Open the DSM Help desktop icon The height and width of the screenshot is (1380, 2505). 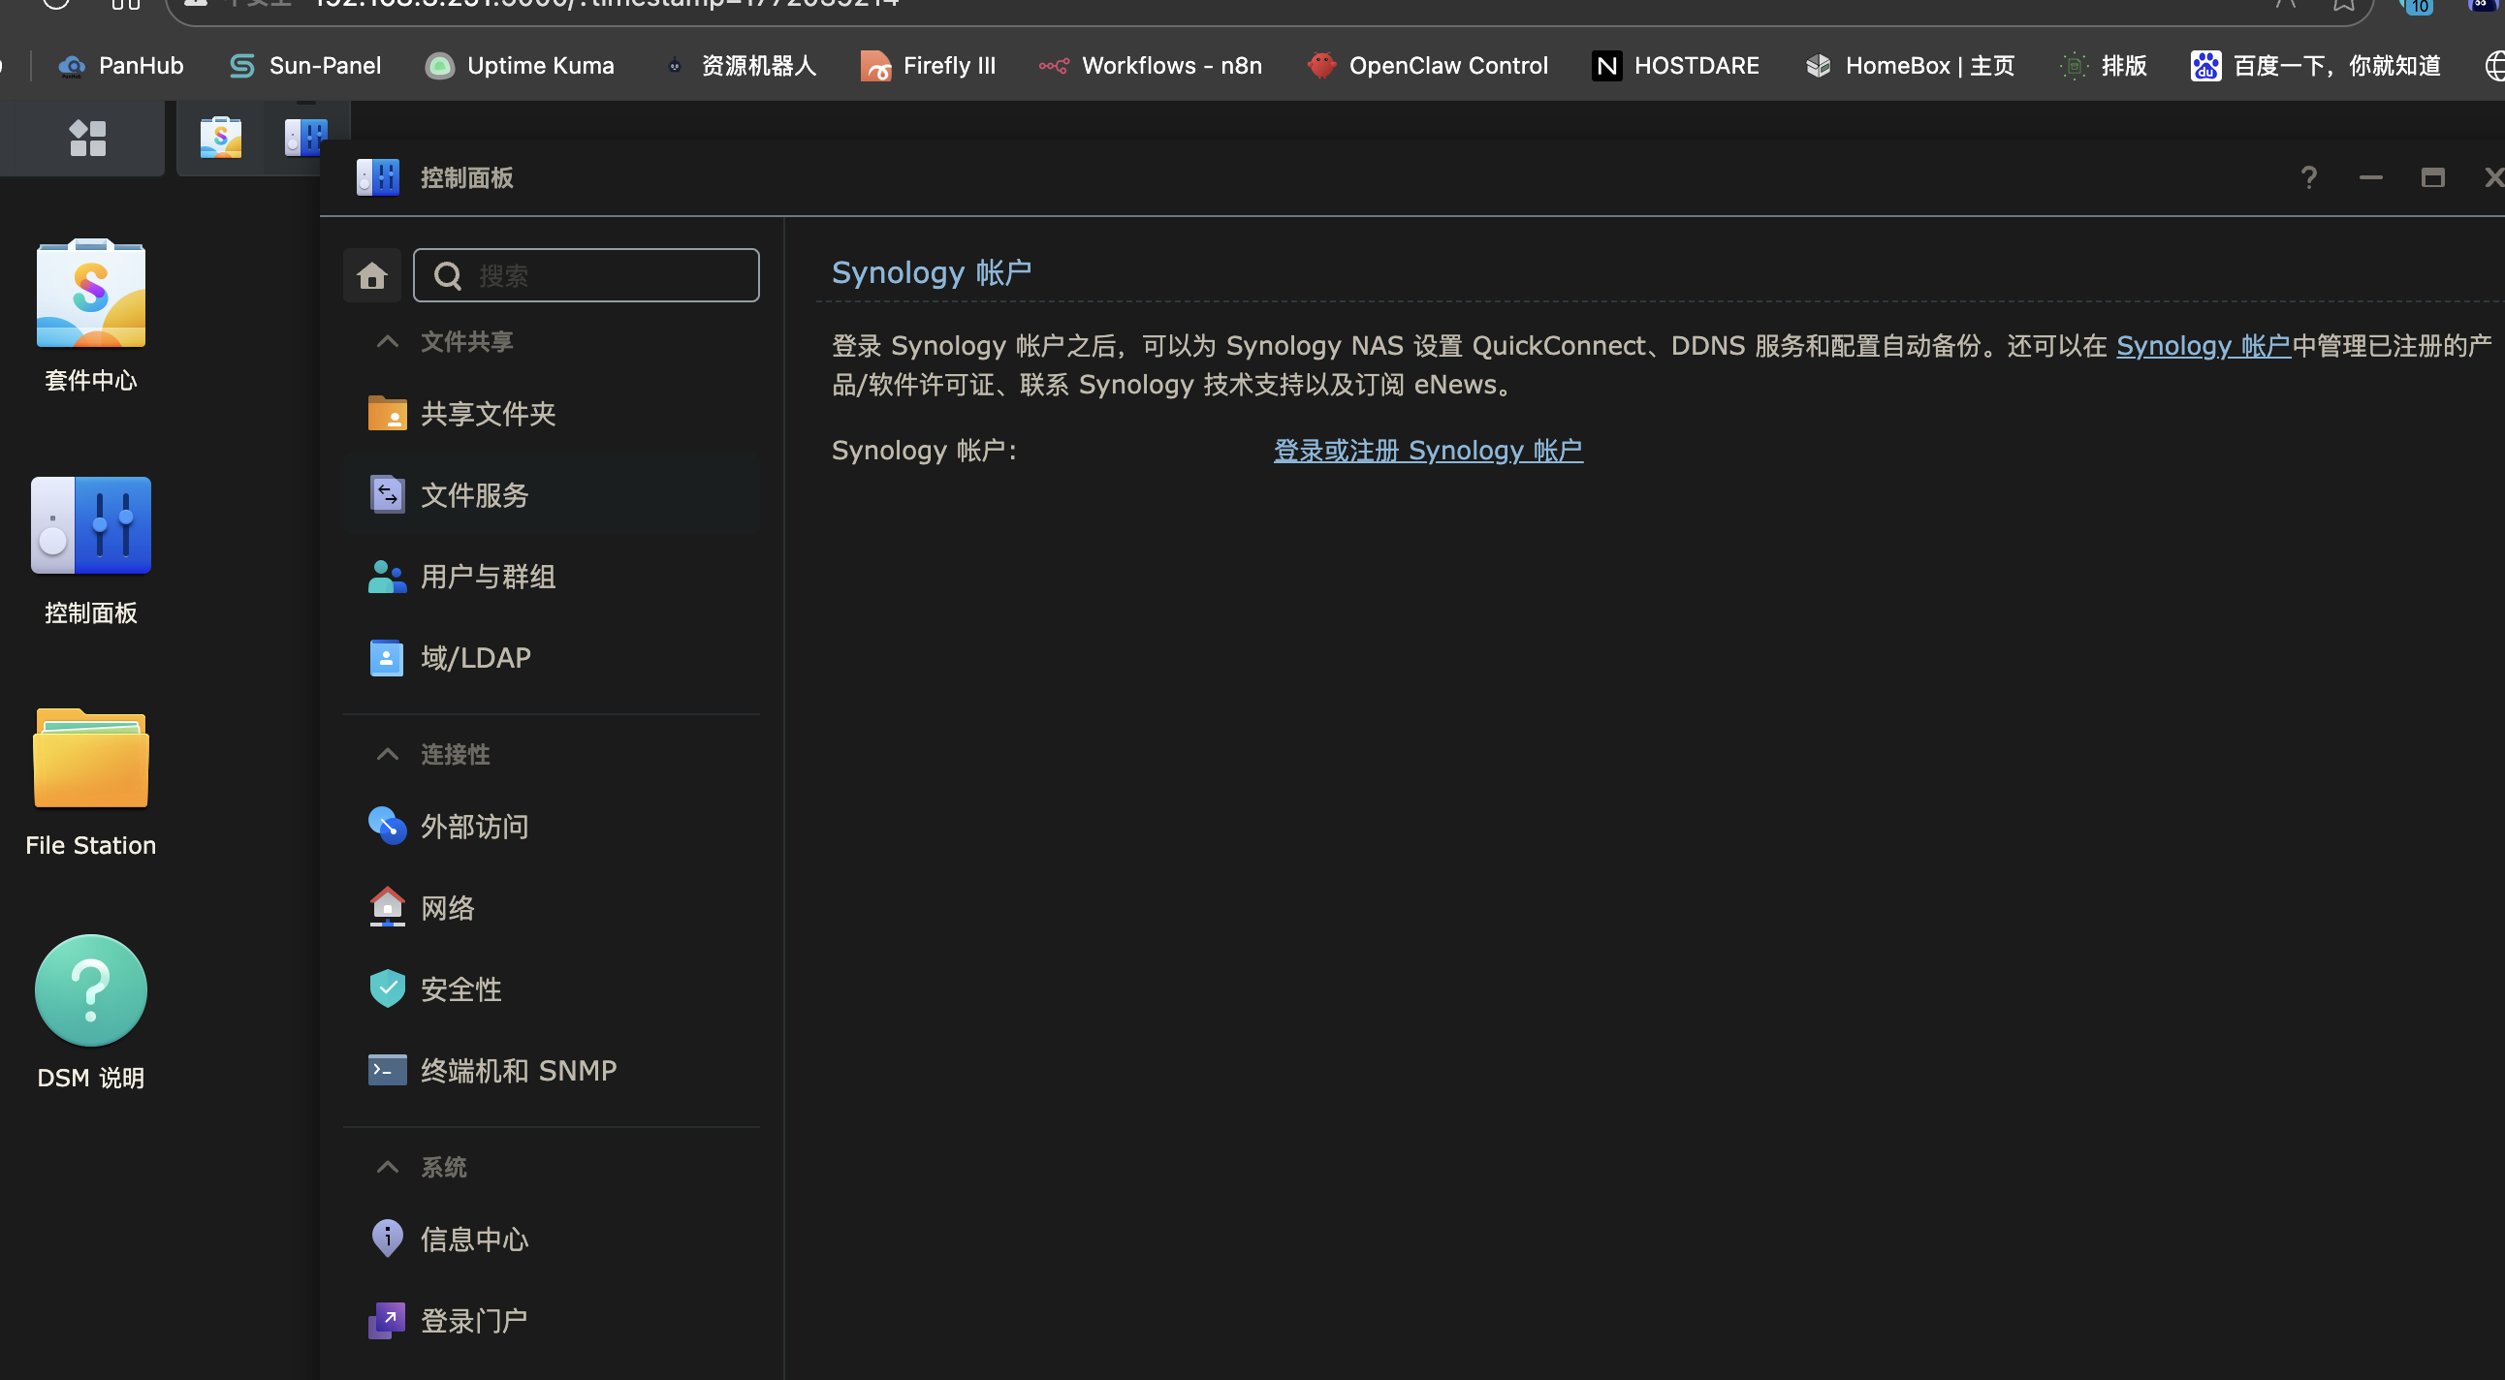(90, 991)
